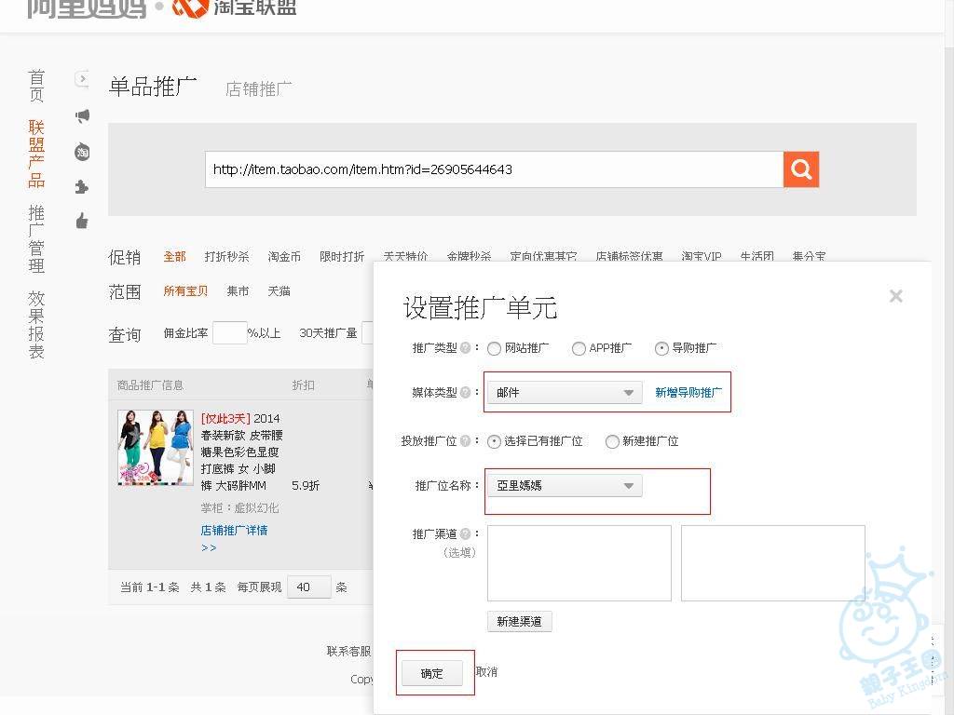Click help icon beside 媒体类型
Image resolution: width=954 pixels, height=715 pixels.
466,392
